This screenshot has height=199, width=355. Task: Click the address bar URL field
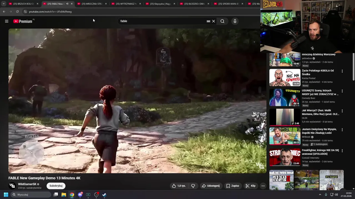click(141, 12)
